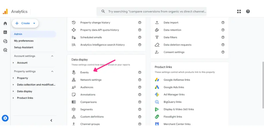Collapse the Property settings section
The width and height of the screenshot is (264, 131).
(x=52, y=71)
